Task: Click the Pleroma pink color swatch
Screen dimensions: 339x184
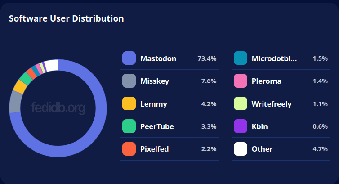Action: click(241, 81)
